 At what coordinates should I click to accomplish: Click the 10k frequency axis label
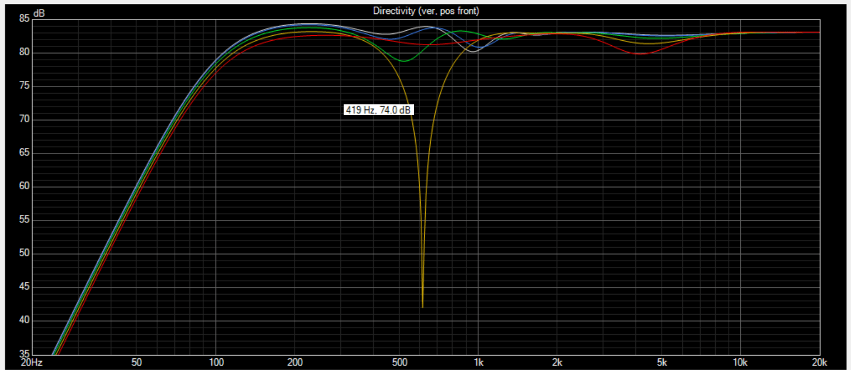pyautogui.click(x=740, y=362)
